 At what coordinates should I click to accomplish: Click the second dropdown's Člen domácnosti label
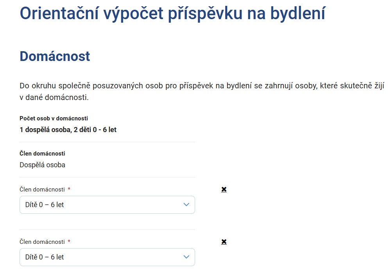[x=42, y=242]
